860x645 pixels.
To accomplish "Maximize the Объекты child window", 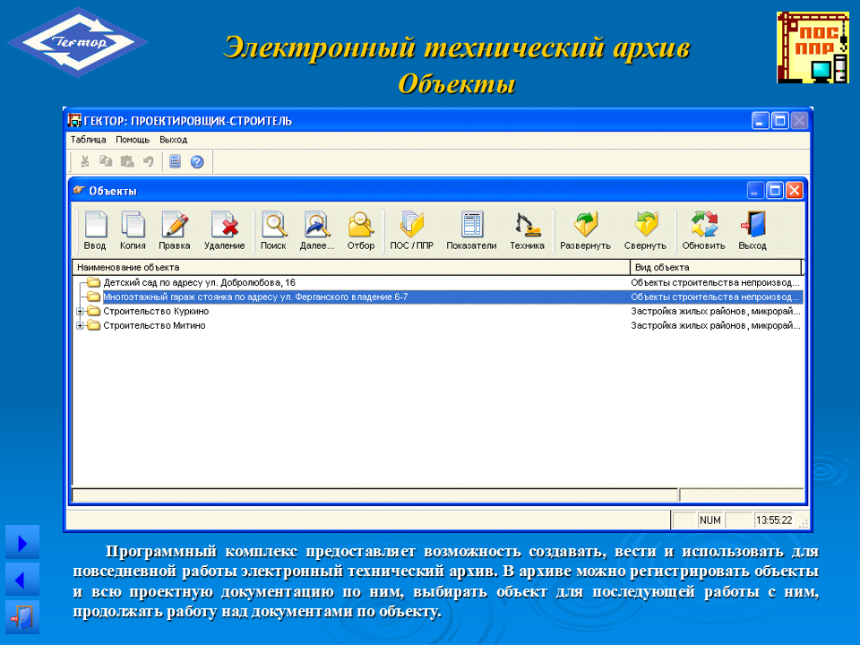I will [x=775, y=191].
